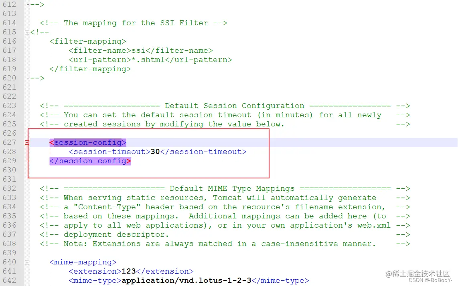Click 'web.xml' at end of line 636

(374, 226)
